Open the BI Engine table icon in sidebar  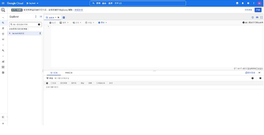click(x=3, y=73)
